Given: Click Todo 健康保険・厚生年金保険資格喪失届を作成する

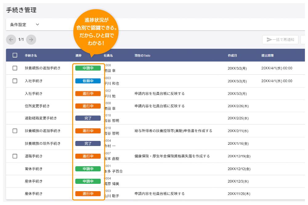Looking at the screenshot, I should coord(172,156).
